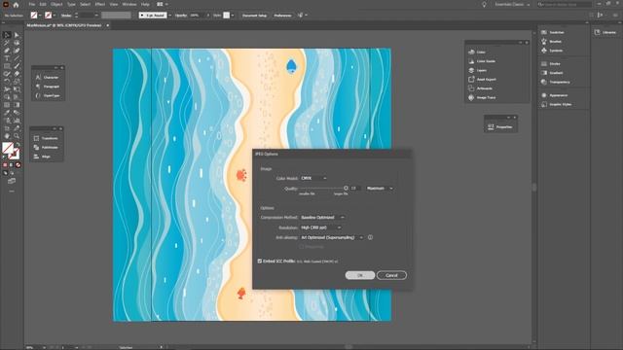Click the Quality slider handle
623x350 pixels.
(346, 188)
